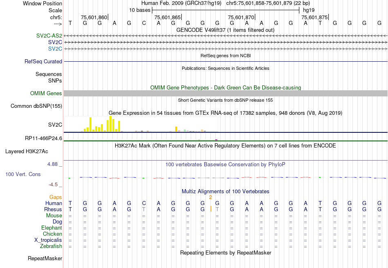The height and width of the screenshot is (268, 388).
Task: Click coordinate marker 75,601,875
Action: [314, 17]
